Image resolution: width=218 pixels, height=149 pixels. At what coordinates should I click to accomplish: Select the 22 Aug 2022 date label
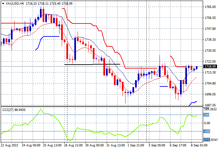(10, 145)
